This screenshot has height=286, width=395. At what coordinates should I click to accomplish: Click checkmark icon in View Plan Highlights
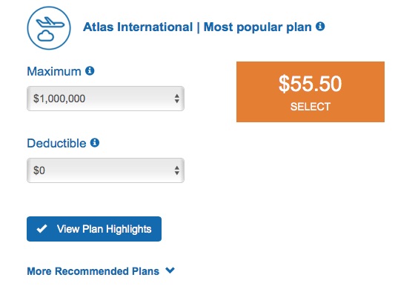click(42, 229)
